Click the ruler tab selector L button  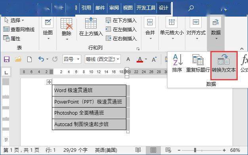click(6, 72)
